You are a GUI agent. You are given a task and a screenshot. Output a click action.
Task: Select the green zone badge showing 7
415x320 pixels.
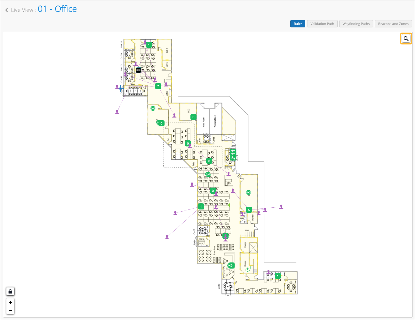click(x=158, y=86)
